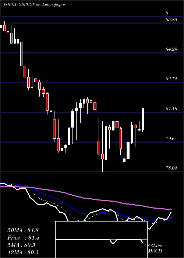The width and height of the screenshot is (184, 258).
Task: Click the 85.85 price level label
Action: coord(171,20)
